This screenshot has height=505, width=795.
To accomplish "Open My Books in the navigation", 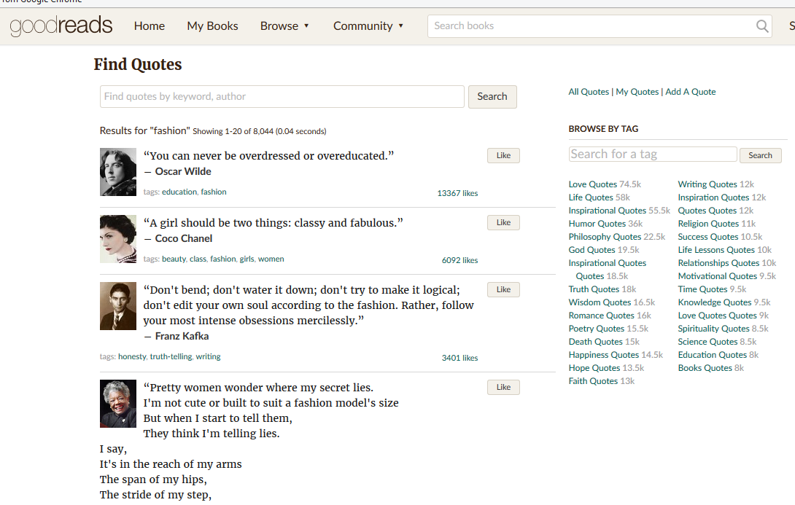I will pos(212,26).
